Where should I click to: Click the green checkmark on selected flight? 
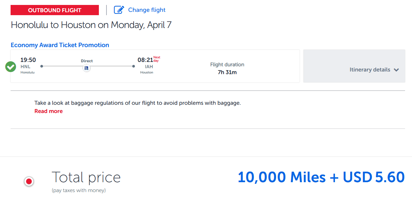coord(11,67)
